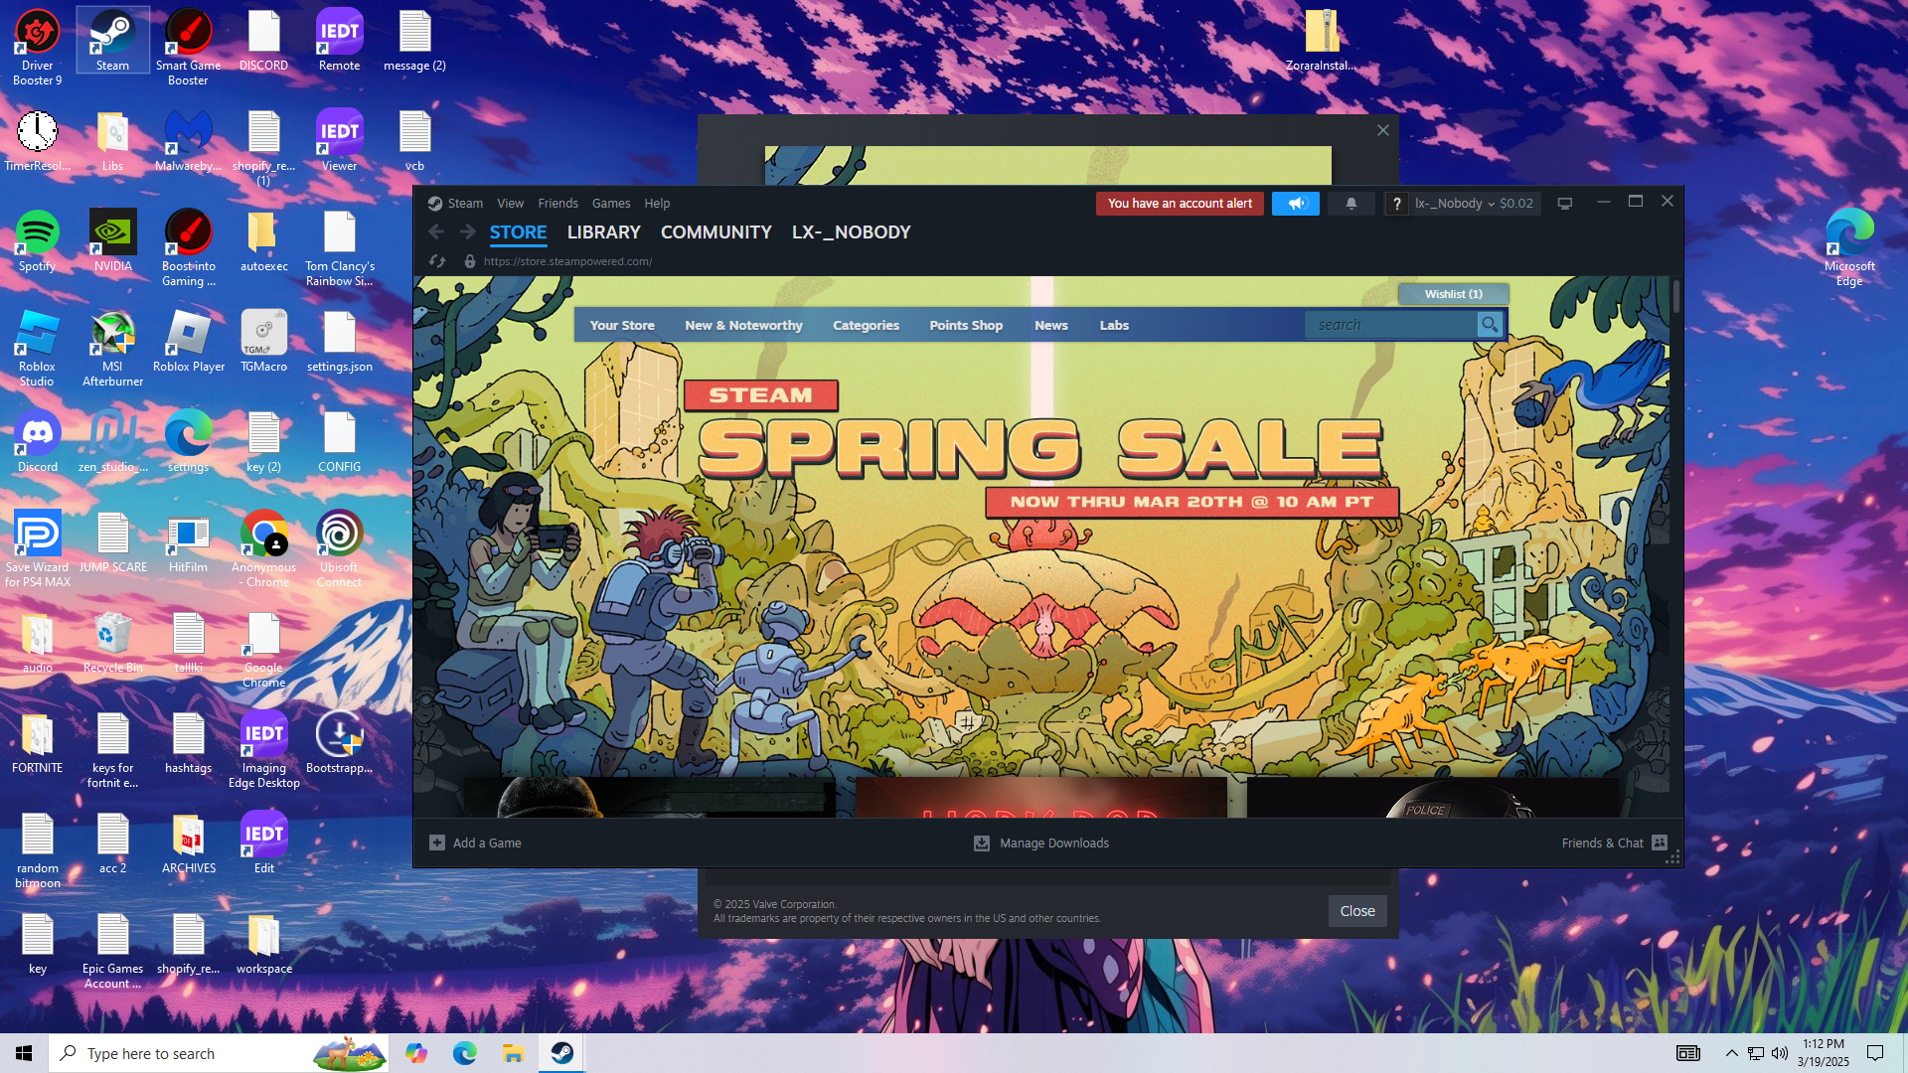Image resolution: width=1908 pixels, height=1073 pixels.
Task: Click into the store search field
Action: tap(1391, 325)
